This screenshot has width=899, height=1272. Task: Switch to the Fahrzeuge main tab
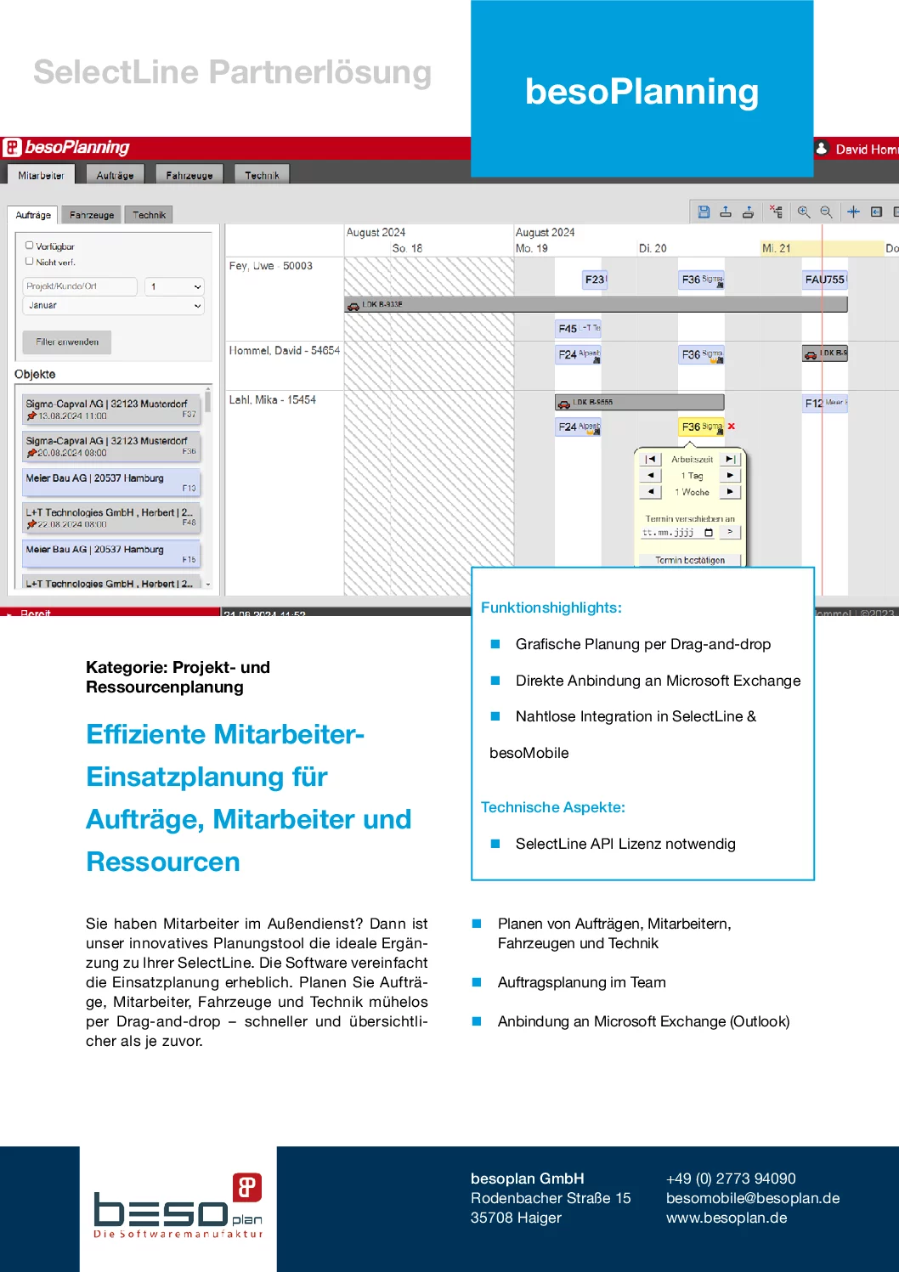pyautogui.click(x=189, y=175)
